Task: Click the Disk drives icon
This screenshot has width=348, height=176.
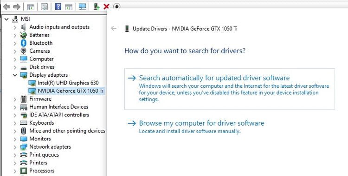Action: point(24,67)
